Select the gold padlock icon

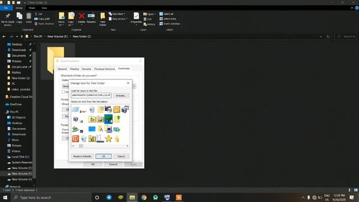pyautogui.click(x=117, y=139)
